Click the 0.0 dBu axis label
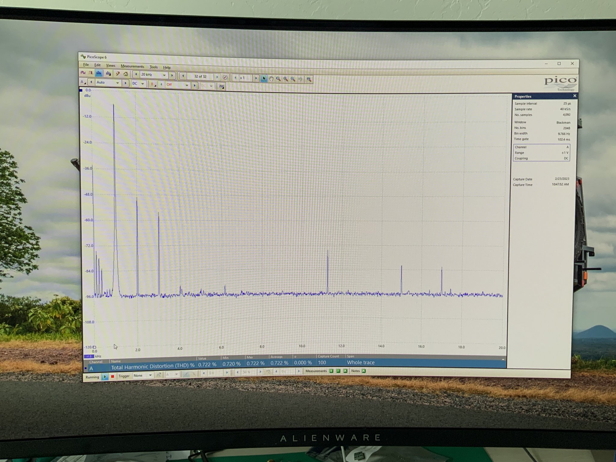This screenshot has width=616, height=462. point(88,90)
